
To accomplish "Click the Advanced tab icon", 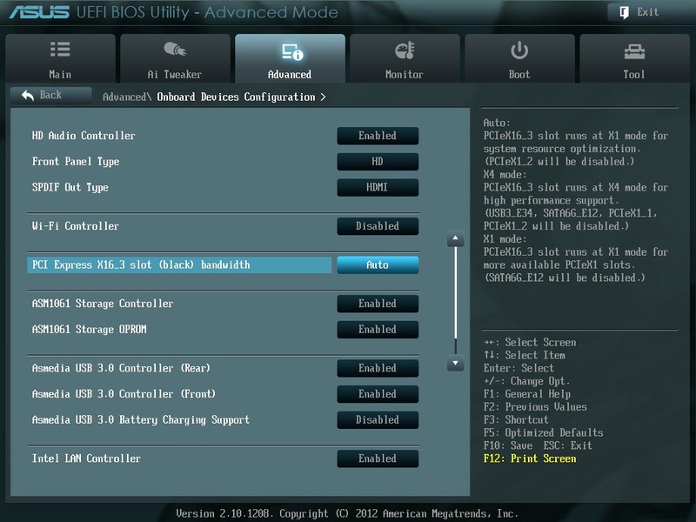I will pos(290,52).
